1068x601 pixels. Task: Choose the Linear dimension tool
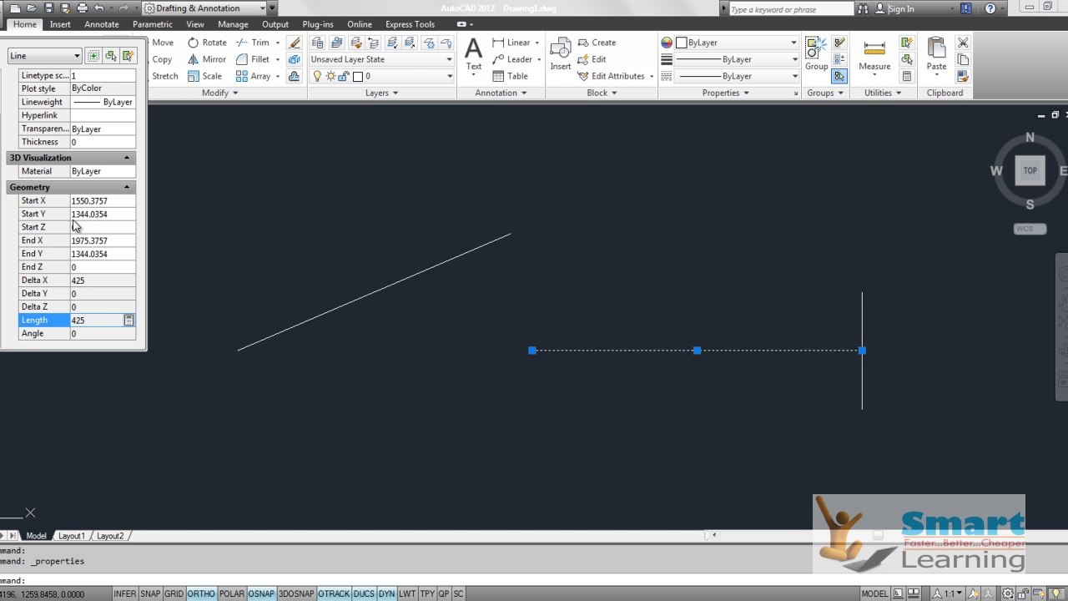[511, 43]
